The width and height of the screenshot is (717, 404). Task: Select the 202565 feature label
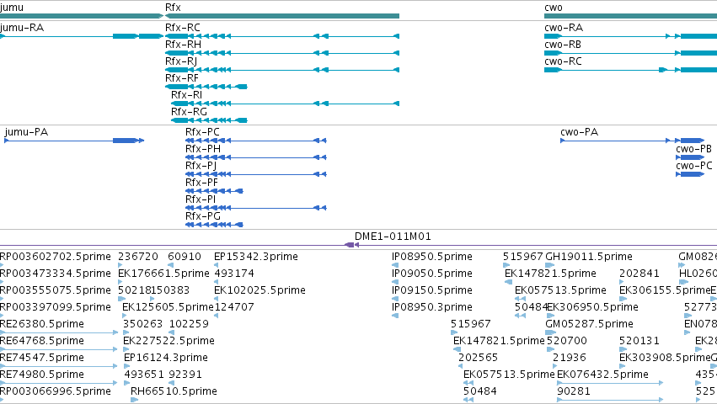pyautogui.click(x=478, y=358)
